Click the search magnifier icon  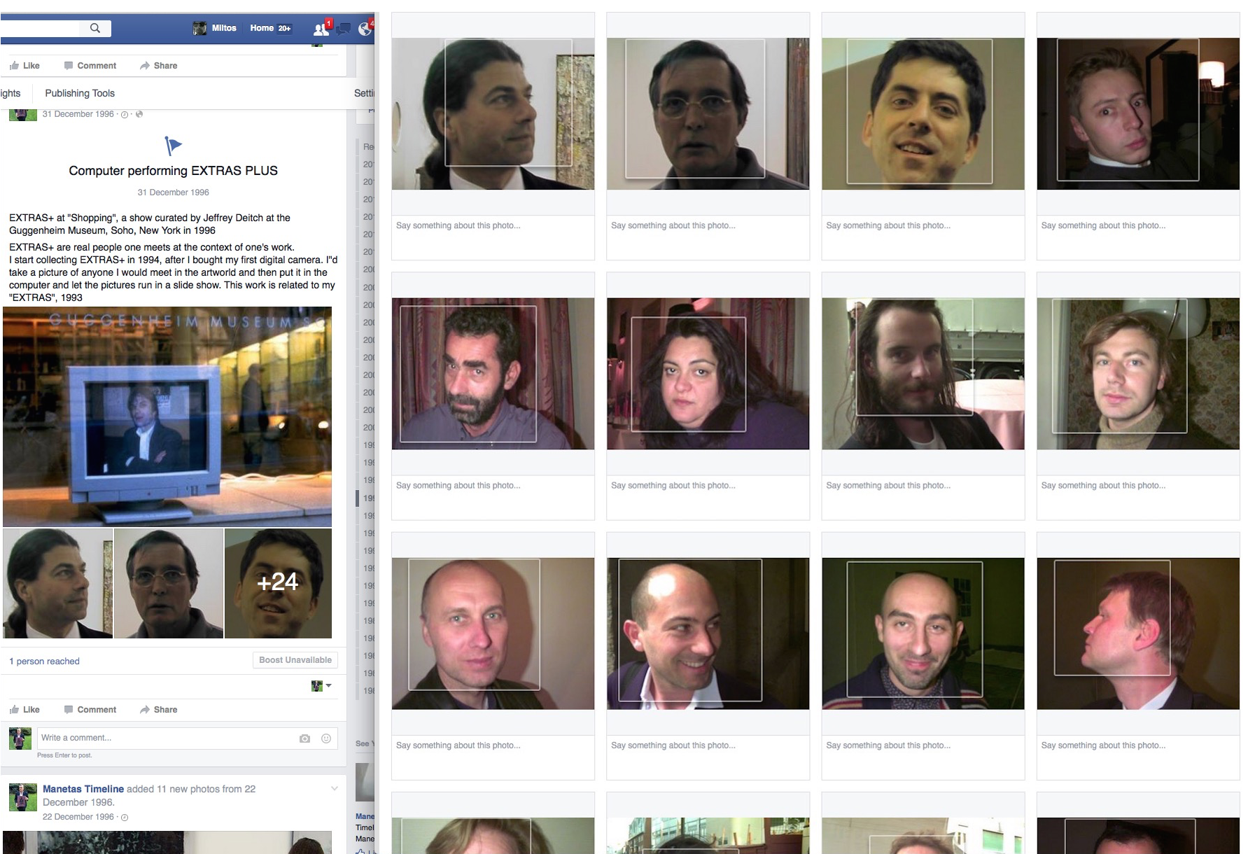pos(95,28)
